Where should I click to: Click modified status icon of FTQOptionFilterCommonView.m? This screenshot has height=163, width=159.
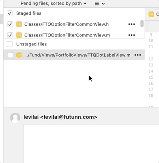click(19, 35)
